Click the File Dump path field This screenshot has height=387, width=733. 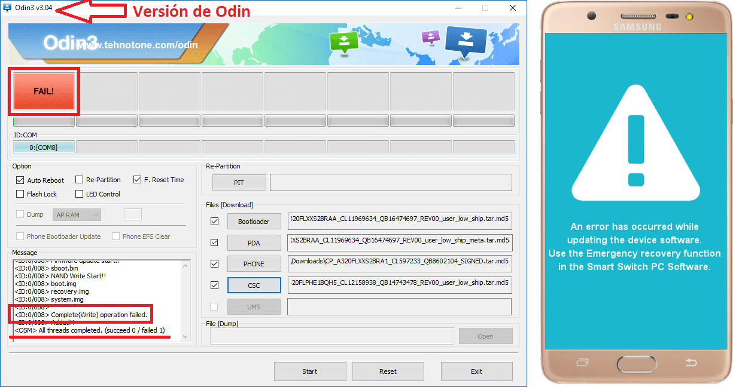(x=331, y=336)
